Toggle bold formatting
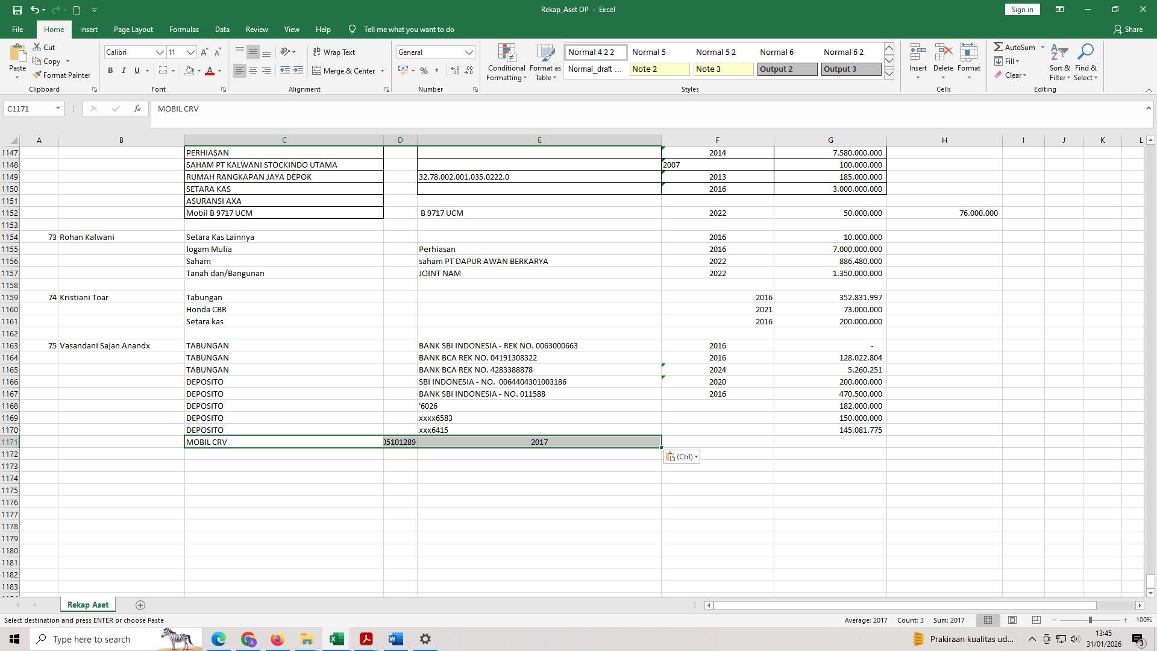1157x651 pixels. pos(110,71)
